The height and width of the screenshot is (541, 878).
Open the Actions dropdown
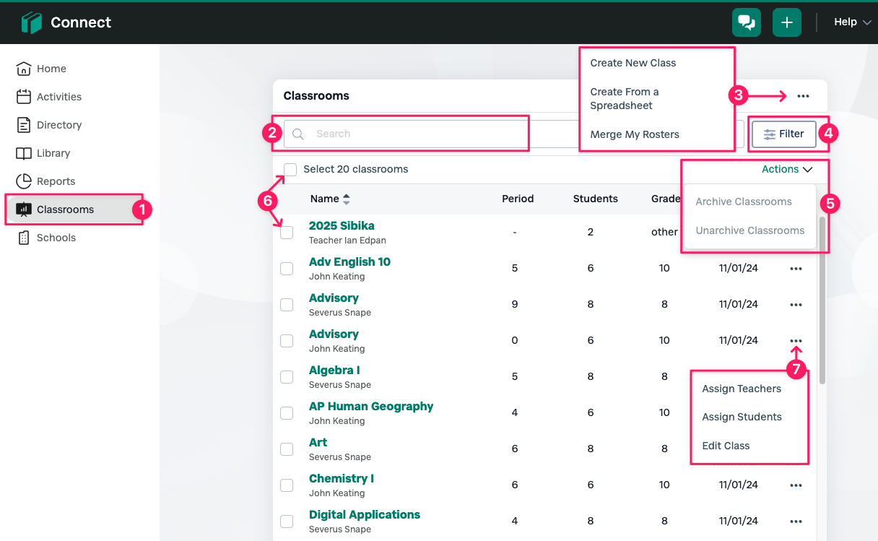788,169
